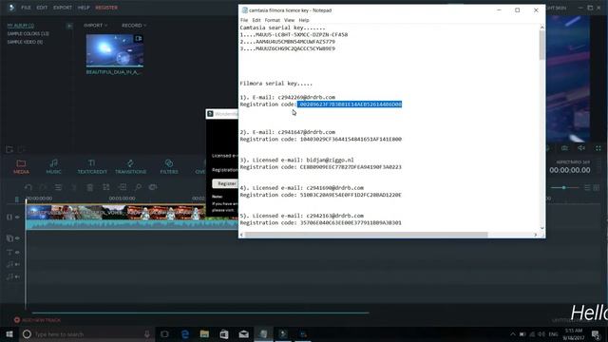Click the Windows Start button
The width and height of the screenshot is (608, 342).
pyautogui.click(x=9, y=333)
